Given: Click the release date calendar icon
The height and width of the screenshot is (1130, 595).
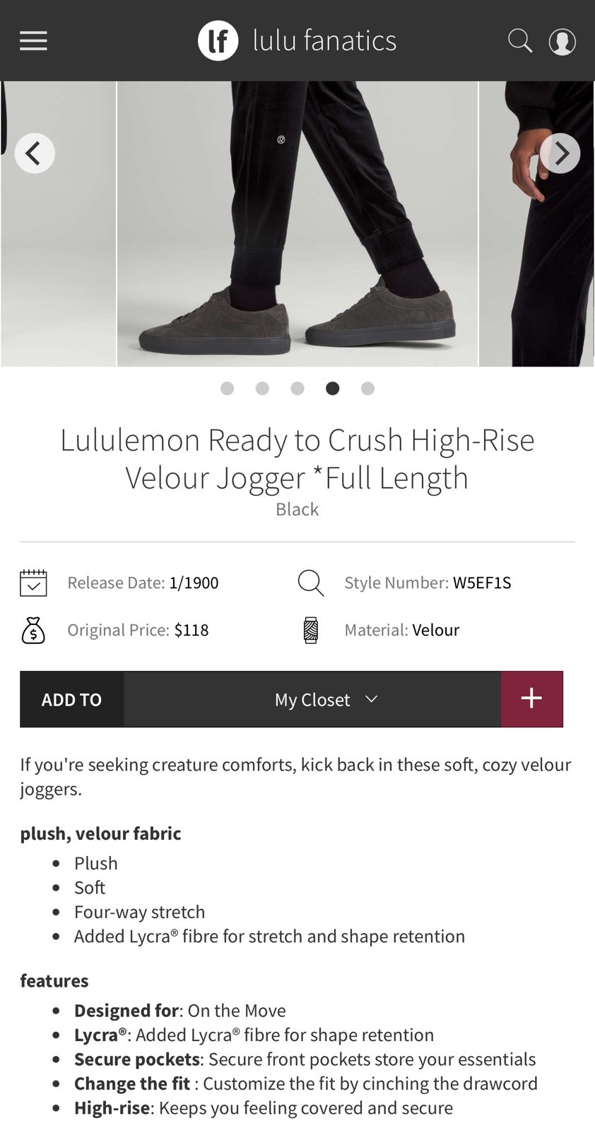Looking at the screenshot, I should (33, 583).
